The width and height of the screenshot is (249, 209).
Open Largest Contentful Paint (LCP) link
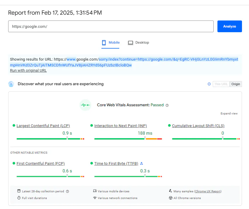pyautogui.click(x=43, y=126)
